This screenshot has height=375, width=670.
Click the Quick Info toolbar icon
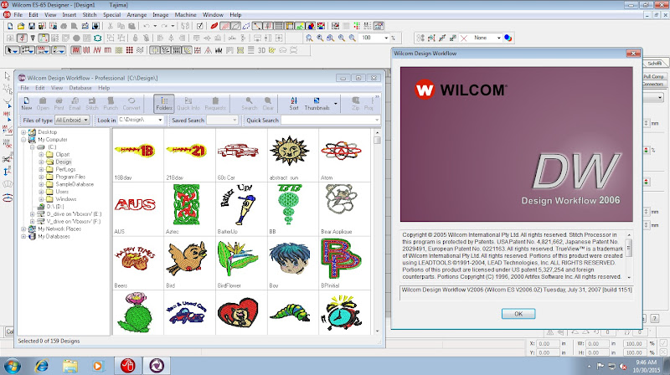[x=188, y=103]
